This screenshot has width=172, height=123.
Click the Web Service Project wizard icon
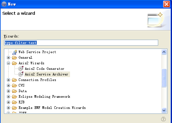pyautogui.click(x=14, y=52)
